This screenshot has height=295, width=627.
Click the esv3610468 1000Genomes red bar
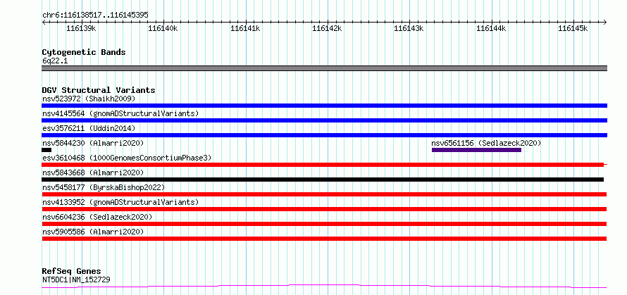[x=323, y=165]
